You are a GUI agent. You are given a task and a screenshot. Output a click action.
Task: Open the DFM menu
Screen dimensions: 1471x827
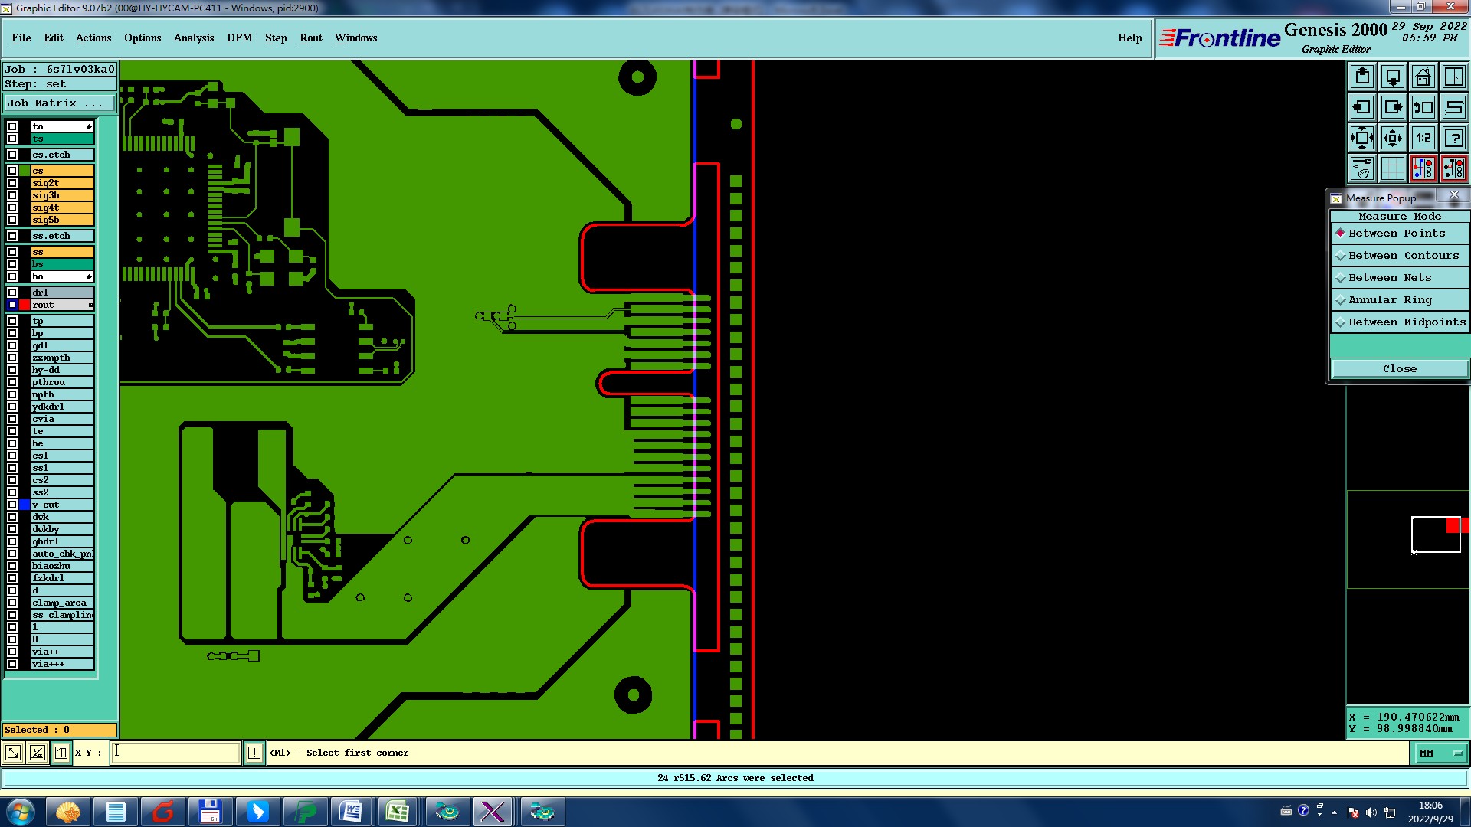[x=239, y=38]
